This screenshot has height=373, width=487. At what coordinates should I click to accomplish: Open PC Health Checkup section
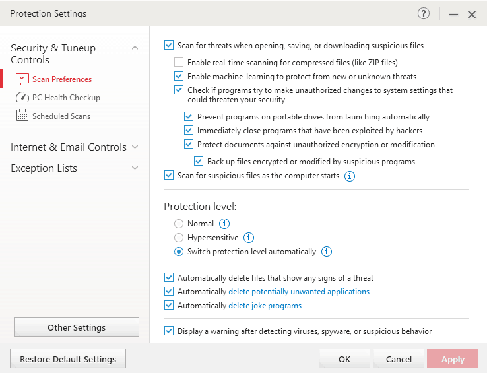(66, 98)
